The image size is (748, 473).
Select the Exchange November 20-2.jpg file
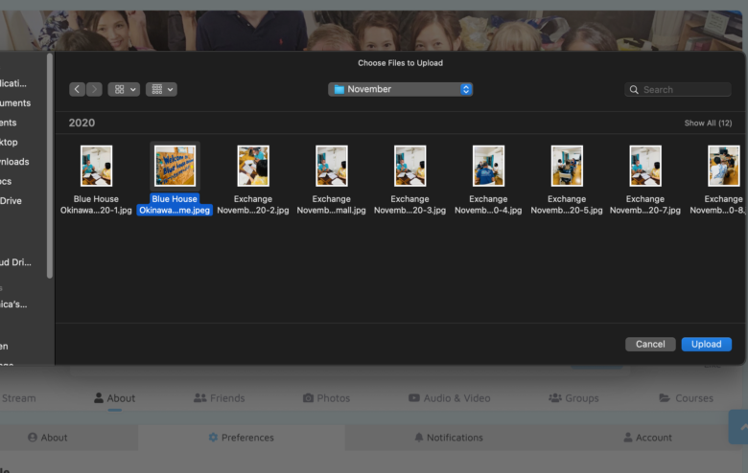point(253,166)
